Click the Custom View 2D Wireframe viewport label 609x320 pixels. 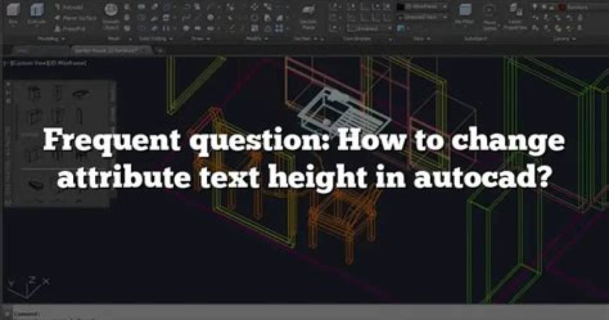pyautogui.click(x=45, y=63)
